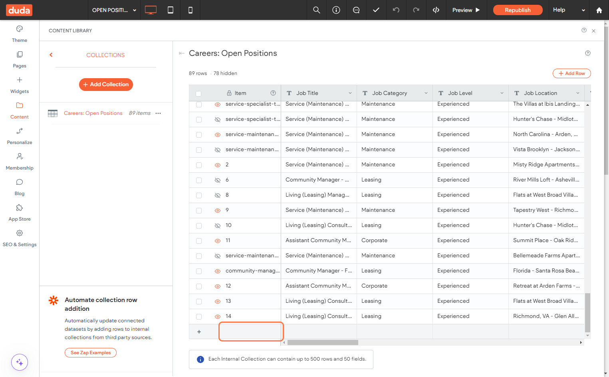Open the Pages panel
Image resolution: width=609 pixels, height=377 pixels.
20,59
